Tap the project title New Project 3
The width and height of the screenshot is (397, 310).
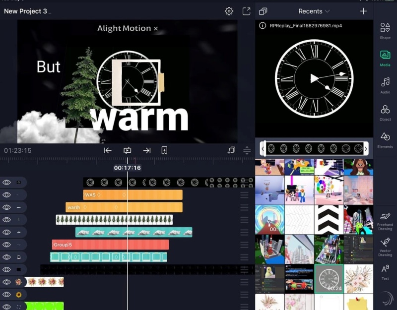25,11
